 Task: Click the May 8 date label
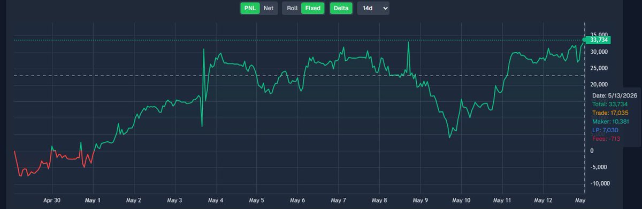click(x=379, y=200)
